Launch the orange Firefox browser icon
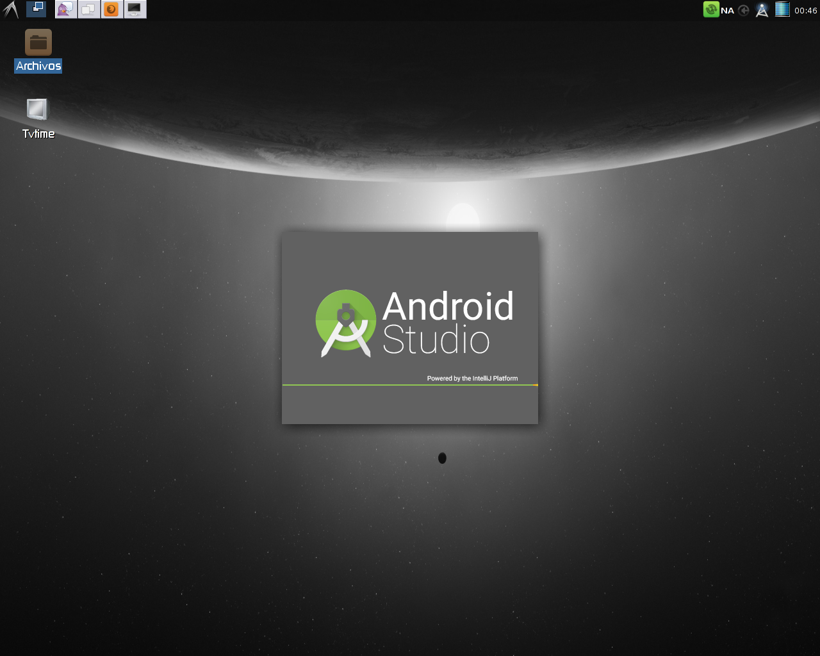 click(111, 10)
